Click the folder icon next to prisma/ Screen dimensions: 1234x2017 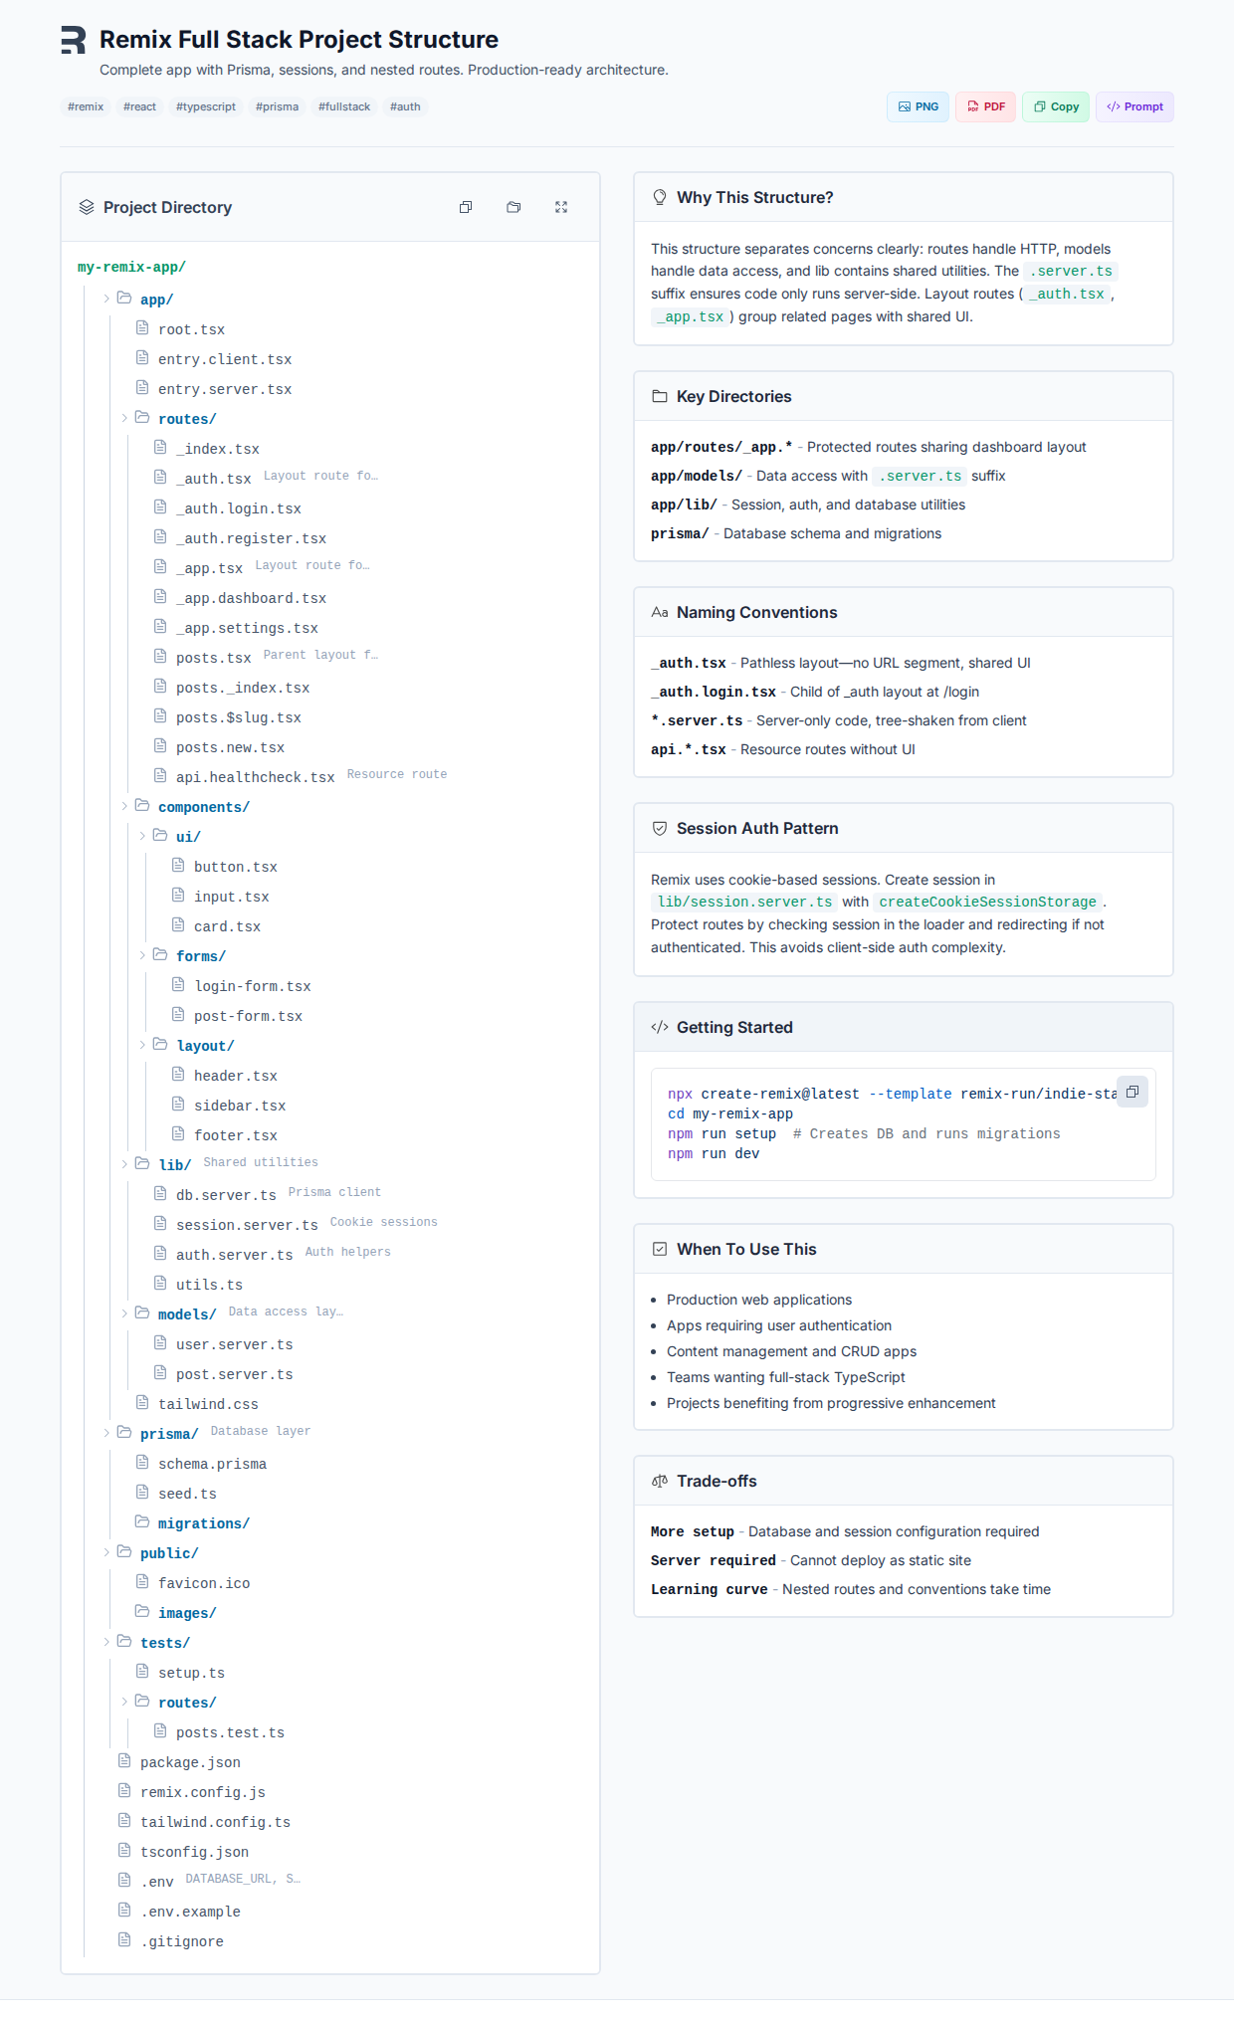pos(124,1433)
